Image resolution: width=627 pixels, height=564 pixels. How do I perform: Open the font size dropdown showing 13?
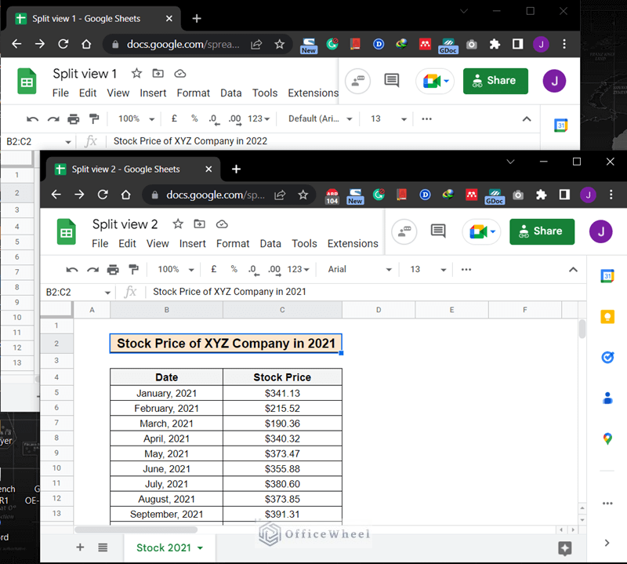[x=420, y=269]
